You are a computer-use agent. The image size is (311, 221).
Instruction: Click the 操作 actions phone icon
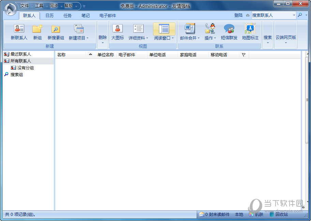[210, 28]
